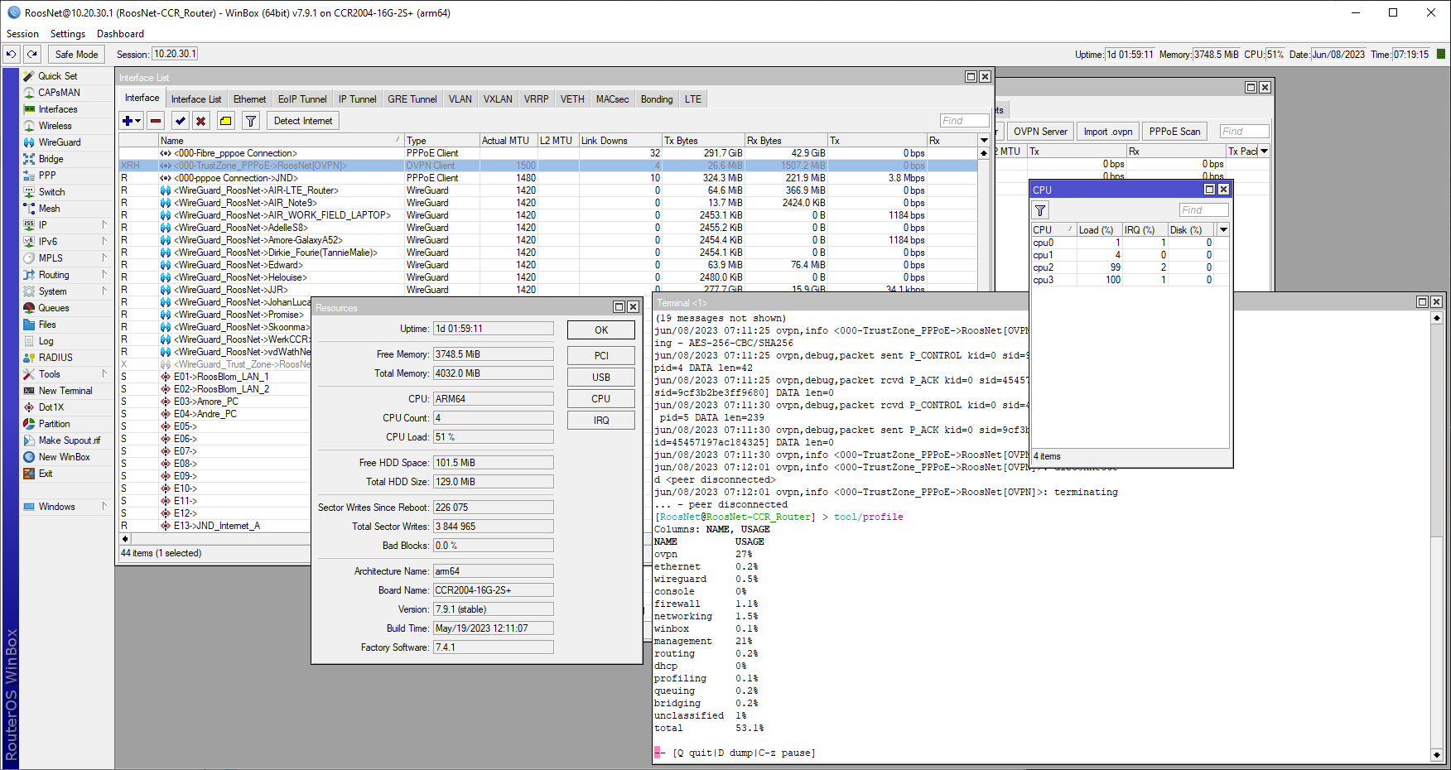Screen dimensions: 1451x770
Task: Toggle Safe Mode
Action: coord(76,54)
